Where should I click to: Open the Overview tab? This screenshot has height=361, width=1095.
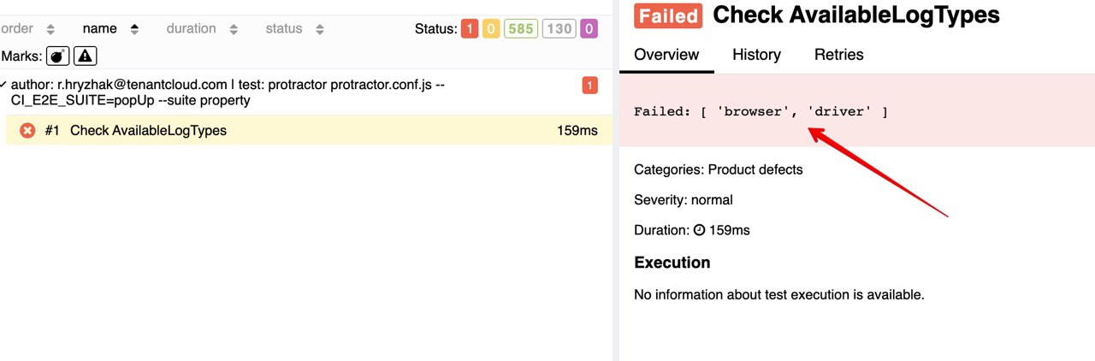666,55
